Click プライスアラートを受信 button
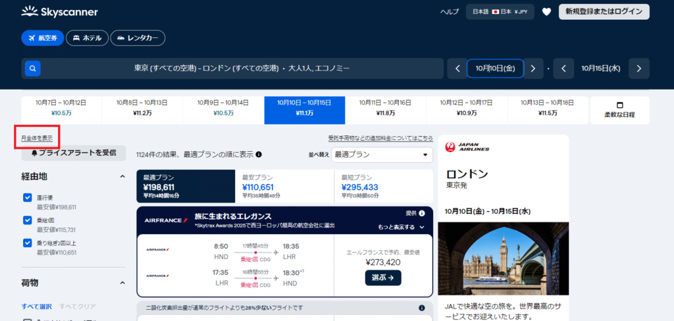The image size is (674, 321). (x=74, y=153)
